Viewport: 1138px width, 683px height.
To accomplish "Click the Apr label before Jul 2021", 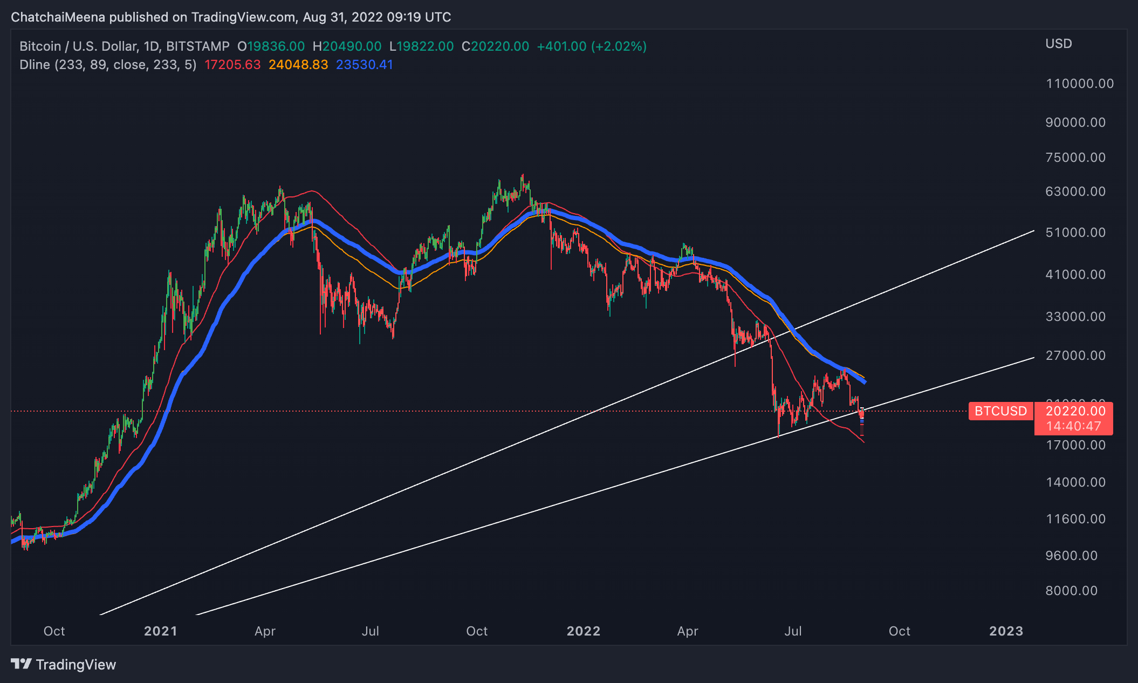I will (265, 631).
